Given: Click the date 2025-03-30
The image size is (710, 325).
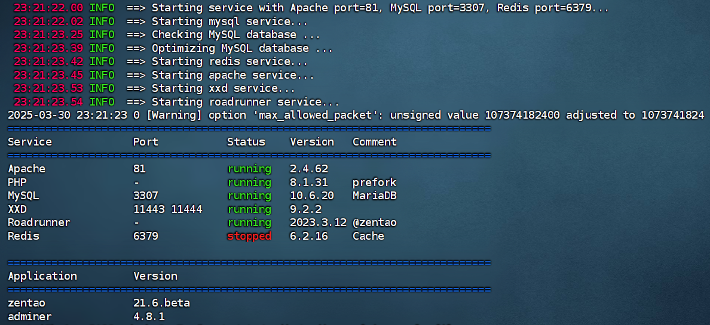Looking at the screenshot, I should [39, 115].
